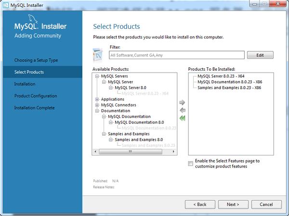Click the remove product left arrow icon
Screen dimensions: 289x216
182,110
